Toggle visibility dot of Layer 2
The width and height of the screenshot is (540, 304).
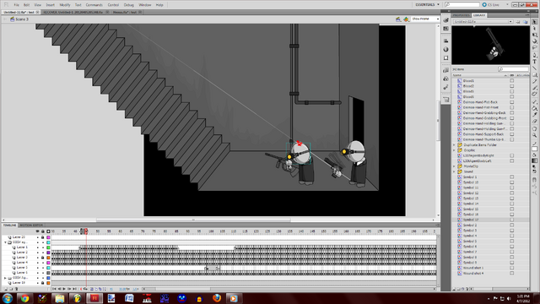[37, 252]
